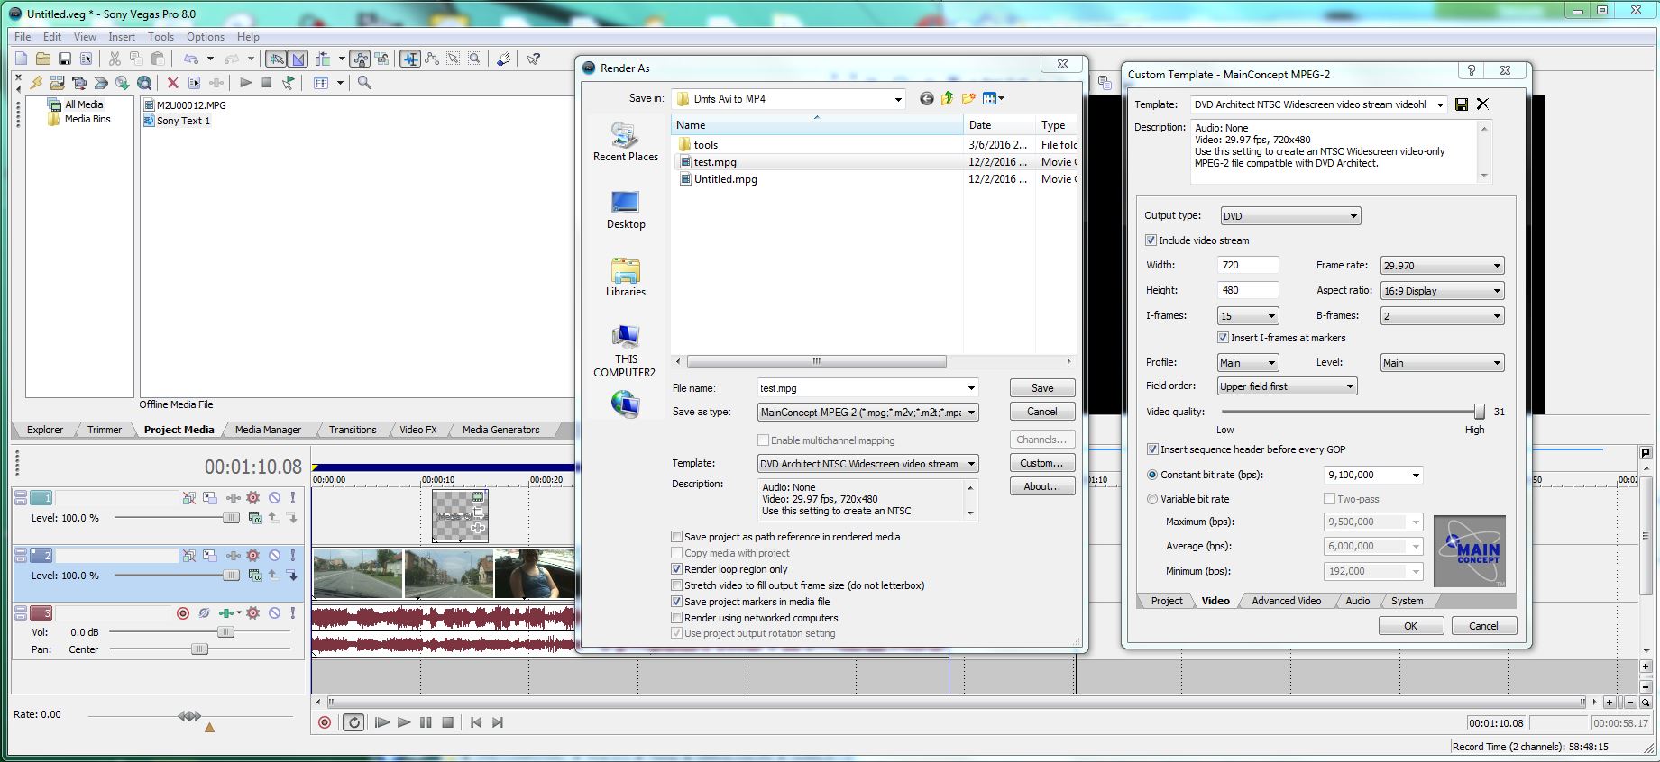Image resolution: width=1660 pixels, height=762 pixels.
Task: Click the About... button
Action: pyautogui.click(x=1042, y=486)
